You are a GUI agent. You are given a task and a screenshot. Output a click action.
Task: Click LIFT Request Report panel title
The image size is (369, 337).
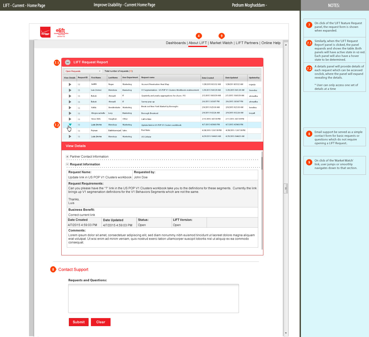[x=91, y=62]
